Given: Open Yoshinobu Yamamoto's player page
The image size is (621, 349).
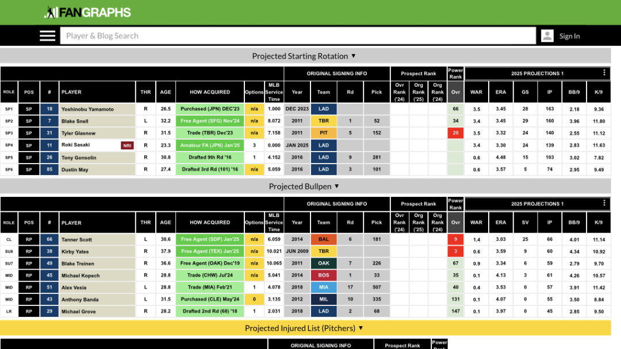Looking at the screenshot, I should (87, 109).
